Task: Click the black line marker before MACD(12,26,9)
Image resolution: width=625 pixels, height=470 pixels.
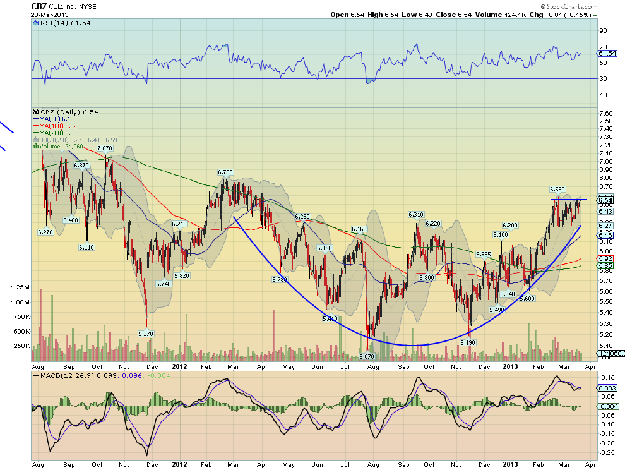Action: (x=35, y=375)
